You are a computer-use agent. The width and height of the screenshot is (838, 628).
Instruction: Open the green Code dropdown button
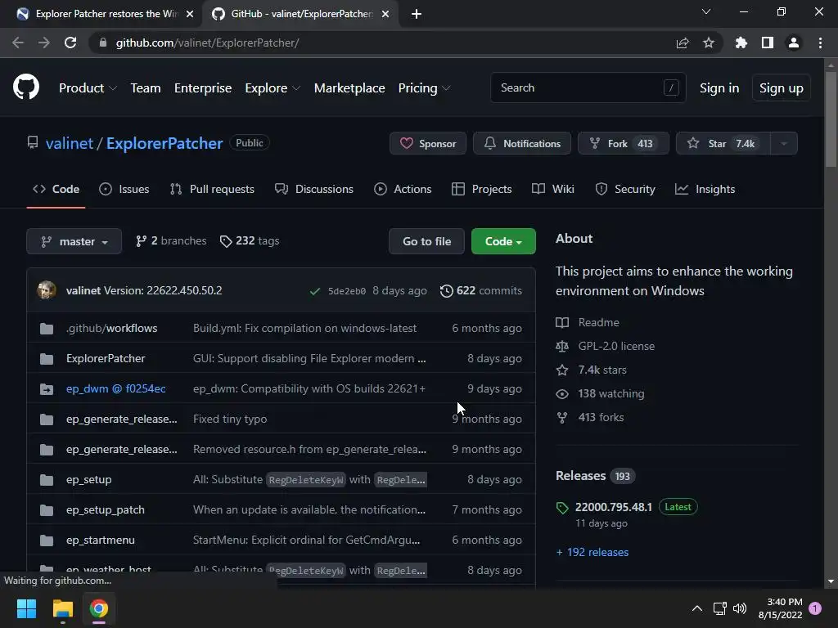(x=503, y=241)
